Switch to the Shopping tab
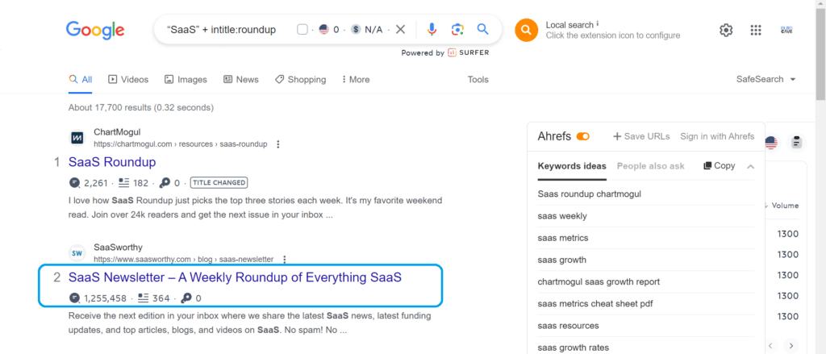Viewport: 826px width, 354px height. (x=301, y=80)
